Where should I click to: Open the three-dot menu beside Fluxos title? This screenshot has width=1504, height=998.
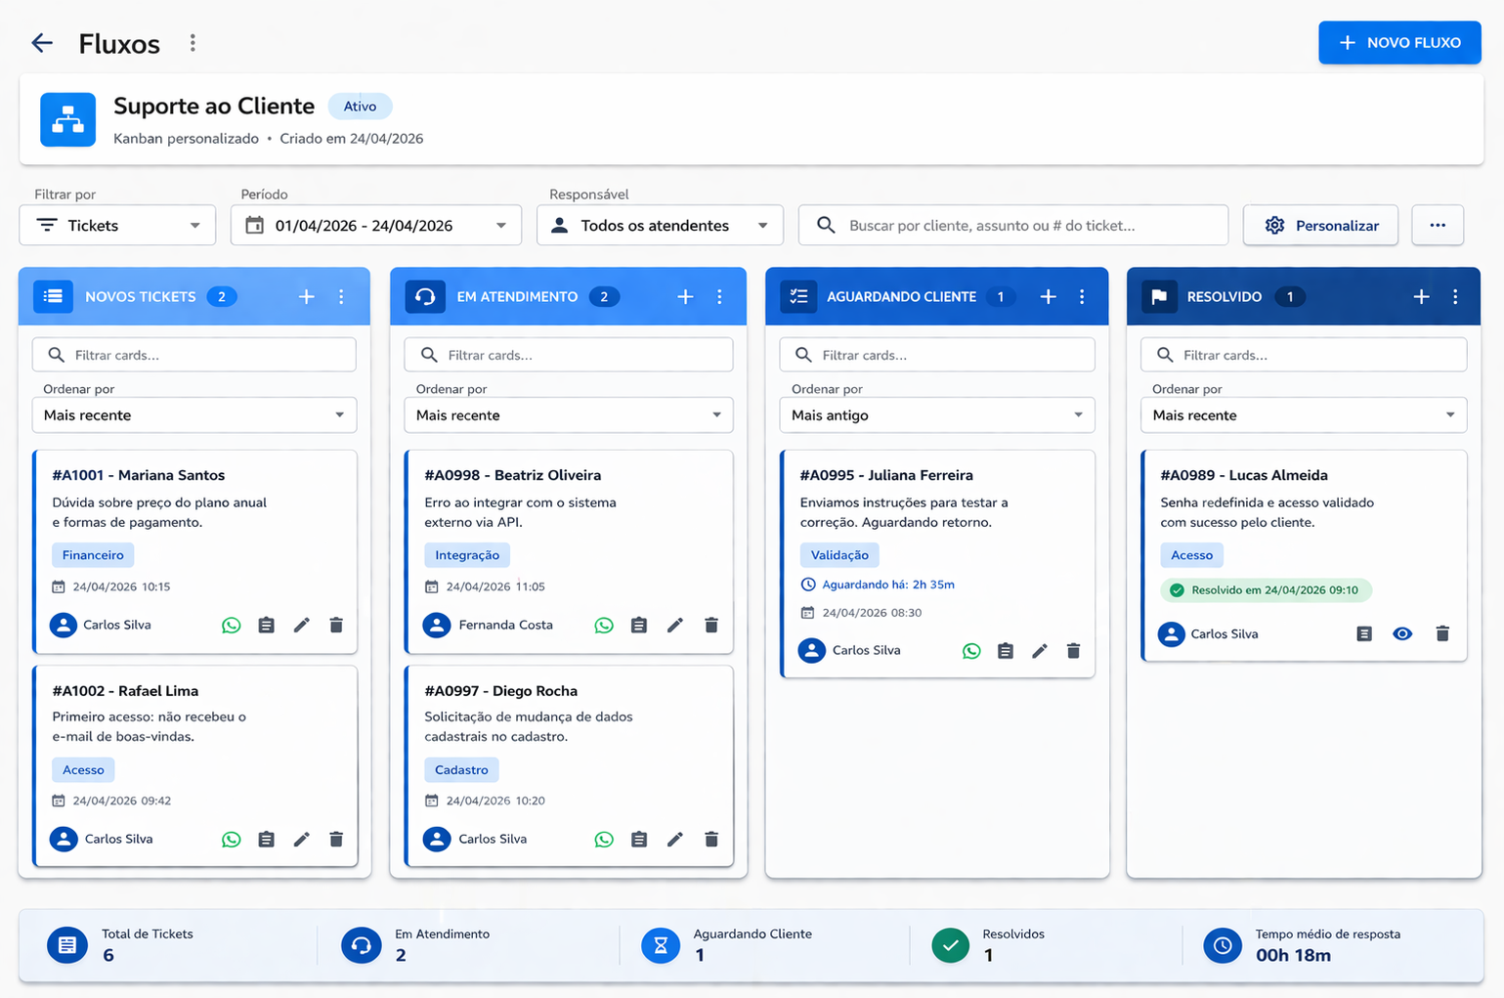pos(193,42)
